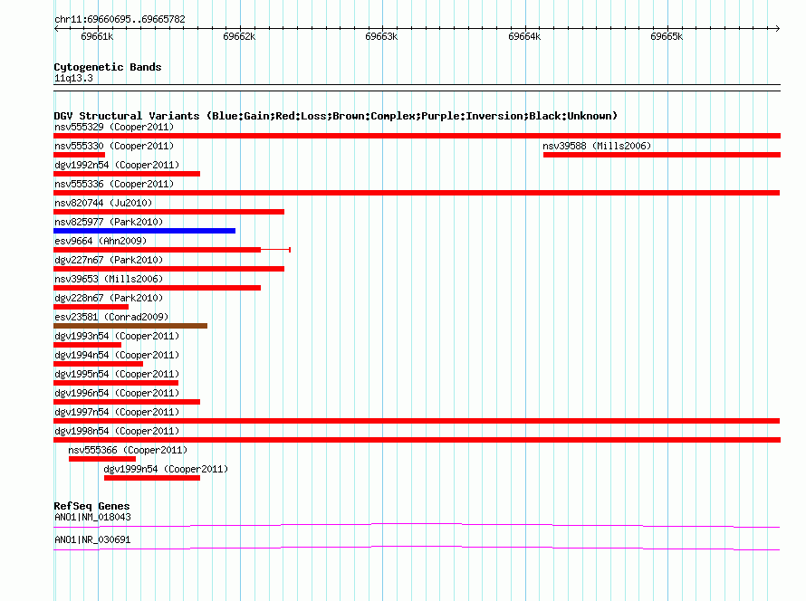Click the 69663k mark on the ruler

click(x=381, y=36)
